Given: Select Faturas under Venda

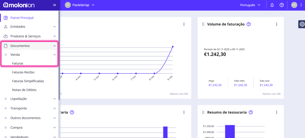Looking at the screenshot, I should pos(18,63).
